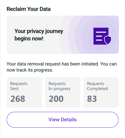Screen dimensions: 125x138
Task: Open the Requests Completed card
Action: tap(101, 92)
